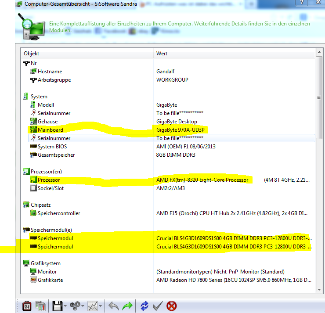Select the Serialnummer row below Modell
This screenshot has width=325, height=313.
[x=171, y=113]
